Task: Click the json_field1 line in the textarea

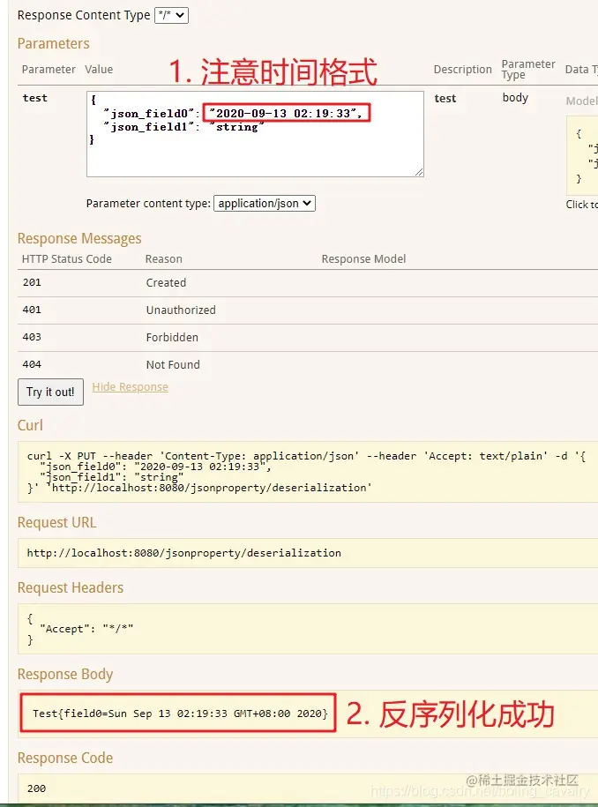Action: pos(184,127)
